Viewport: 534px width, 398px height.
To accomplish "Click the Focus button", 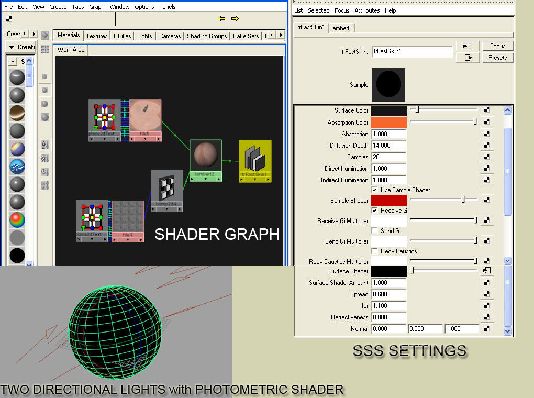I will 497,46.
